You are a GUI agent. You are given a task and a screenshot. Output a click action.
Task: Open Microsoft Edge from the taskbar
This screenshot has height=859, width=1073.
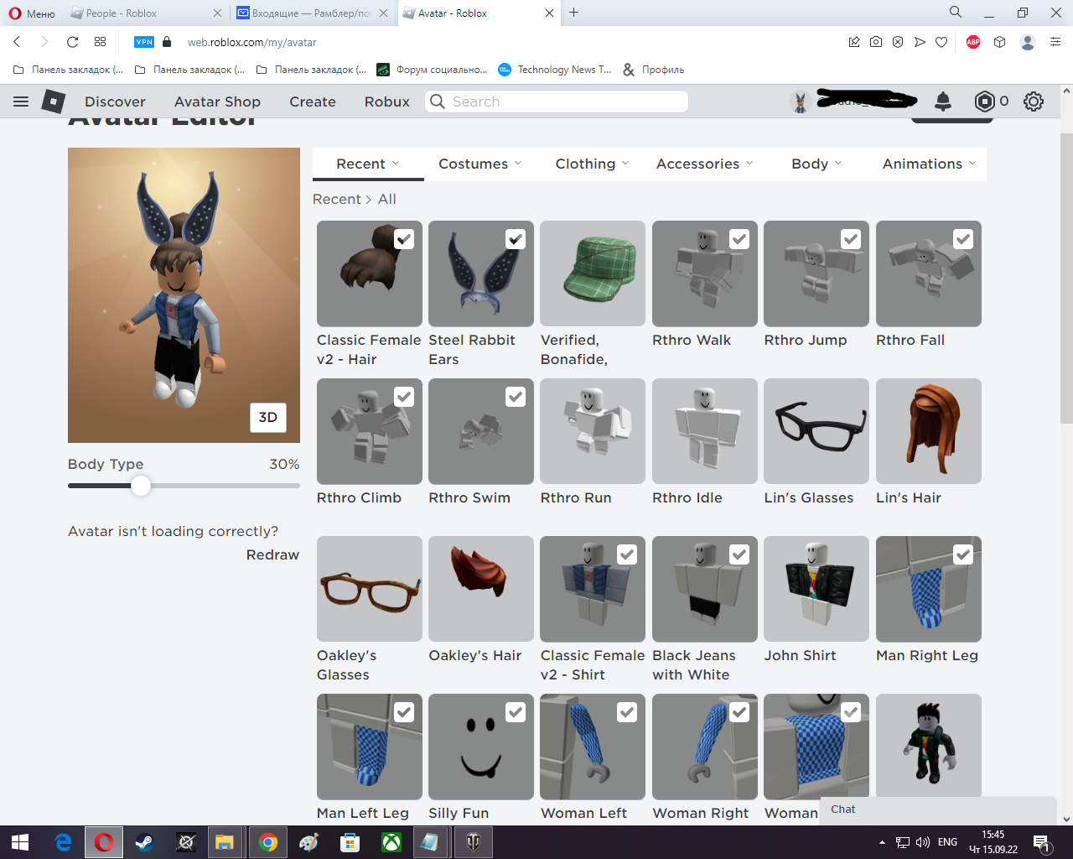click(x=63, y=842)
